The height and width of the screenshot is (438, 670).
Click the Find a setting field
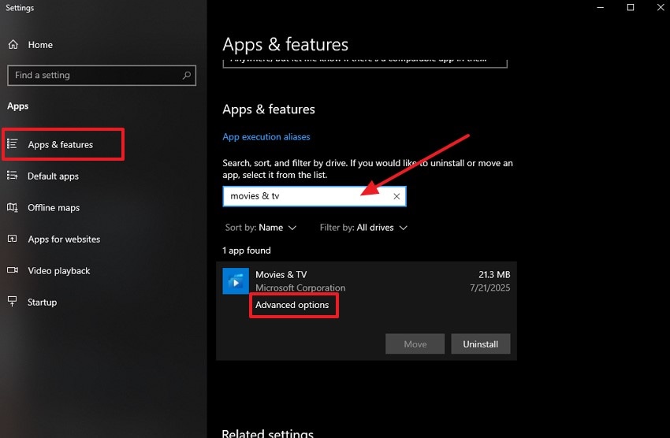click(102, 76)
